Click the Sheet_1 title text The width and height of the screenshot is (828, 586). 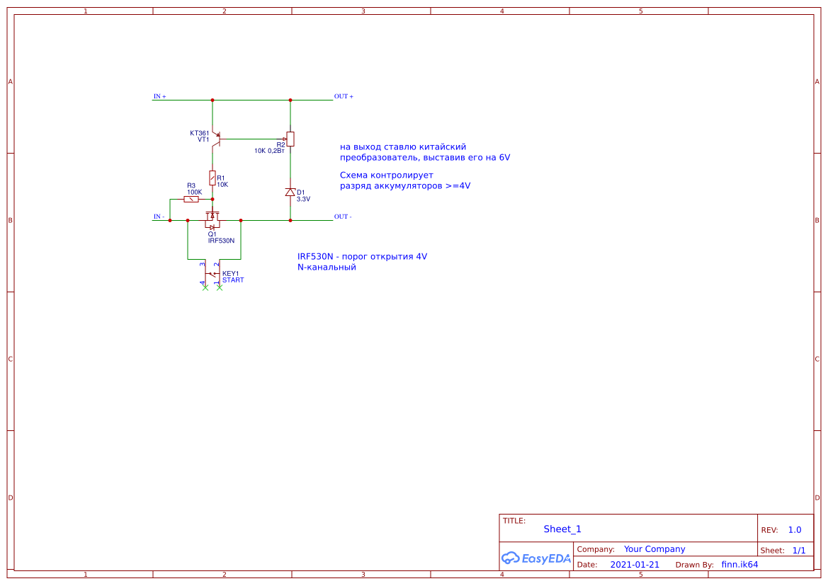(561, 529)
